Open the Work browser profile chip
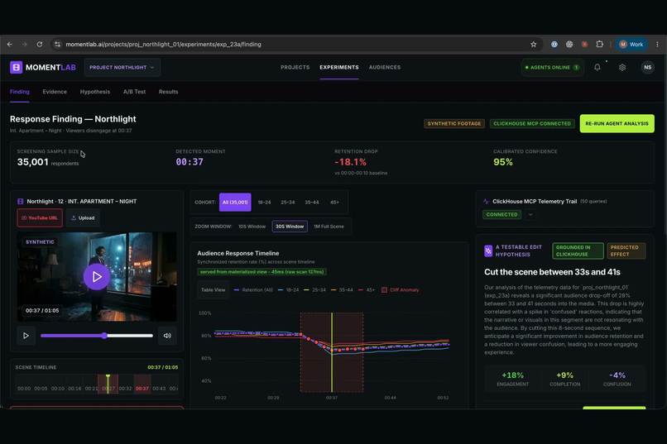Image resolution: width=667 pixels, height=444 pixels. point(631,44)
